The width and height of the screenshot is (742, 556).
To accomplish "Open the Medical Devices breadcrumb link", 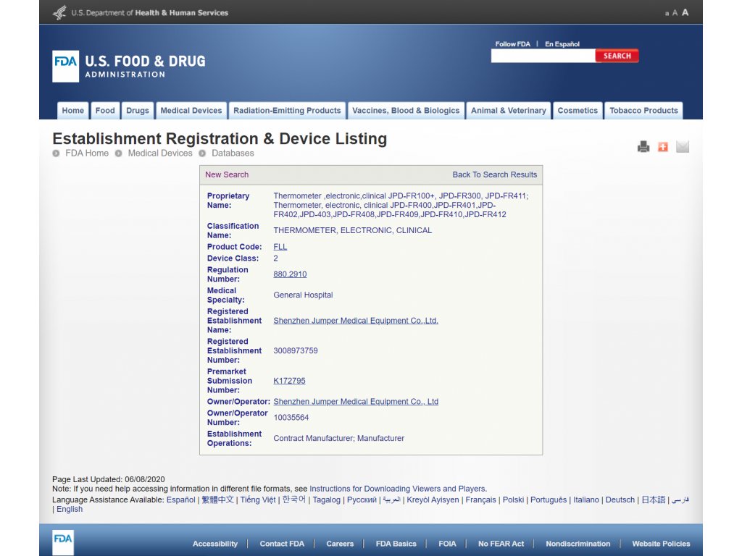I will (160, 153).
